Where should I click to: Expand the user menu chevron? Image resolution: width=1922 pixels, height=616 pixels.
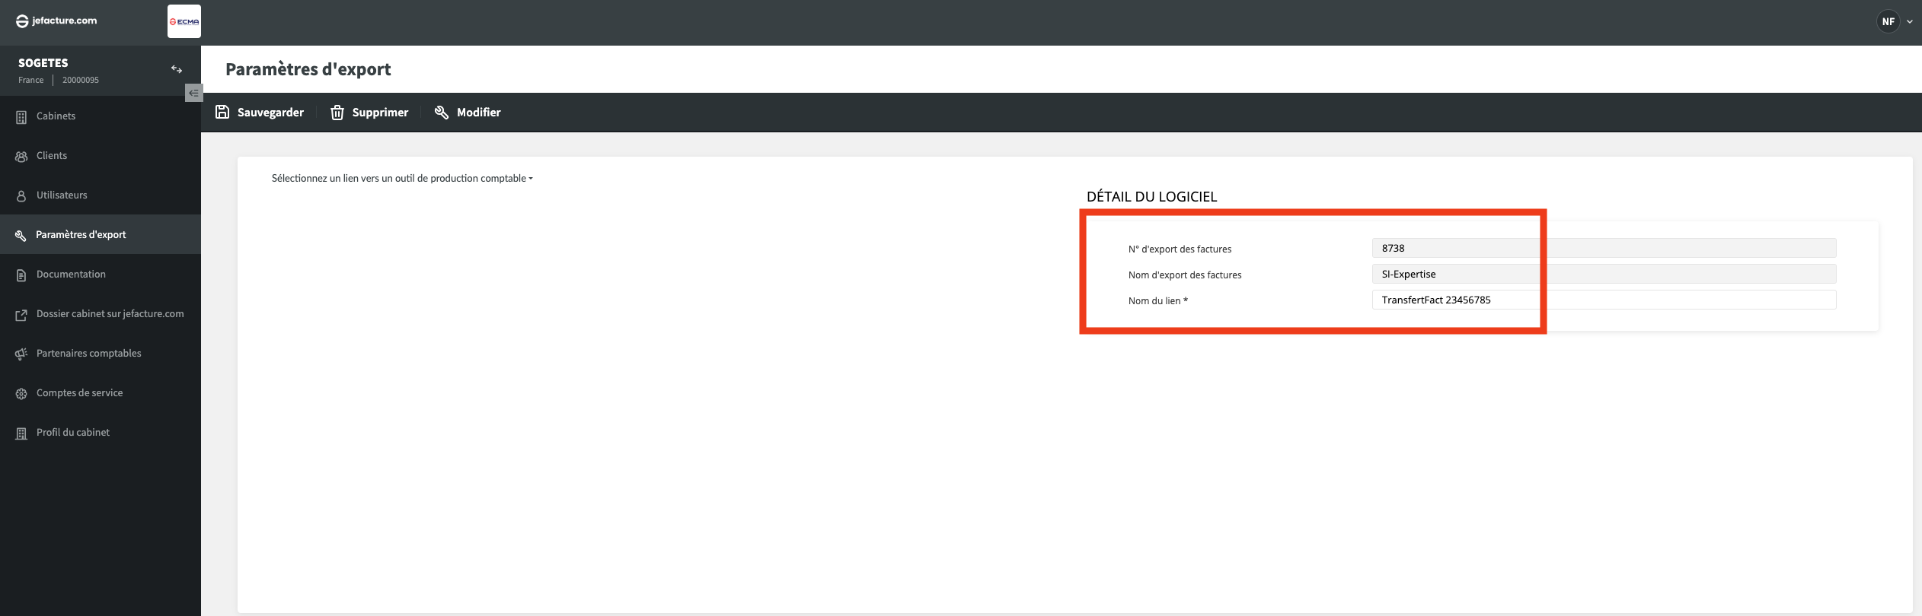click(x=1910, y=22)
